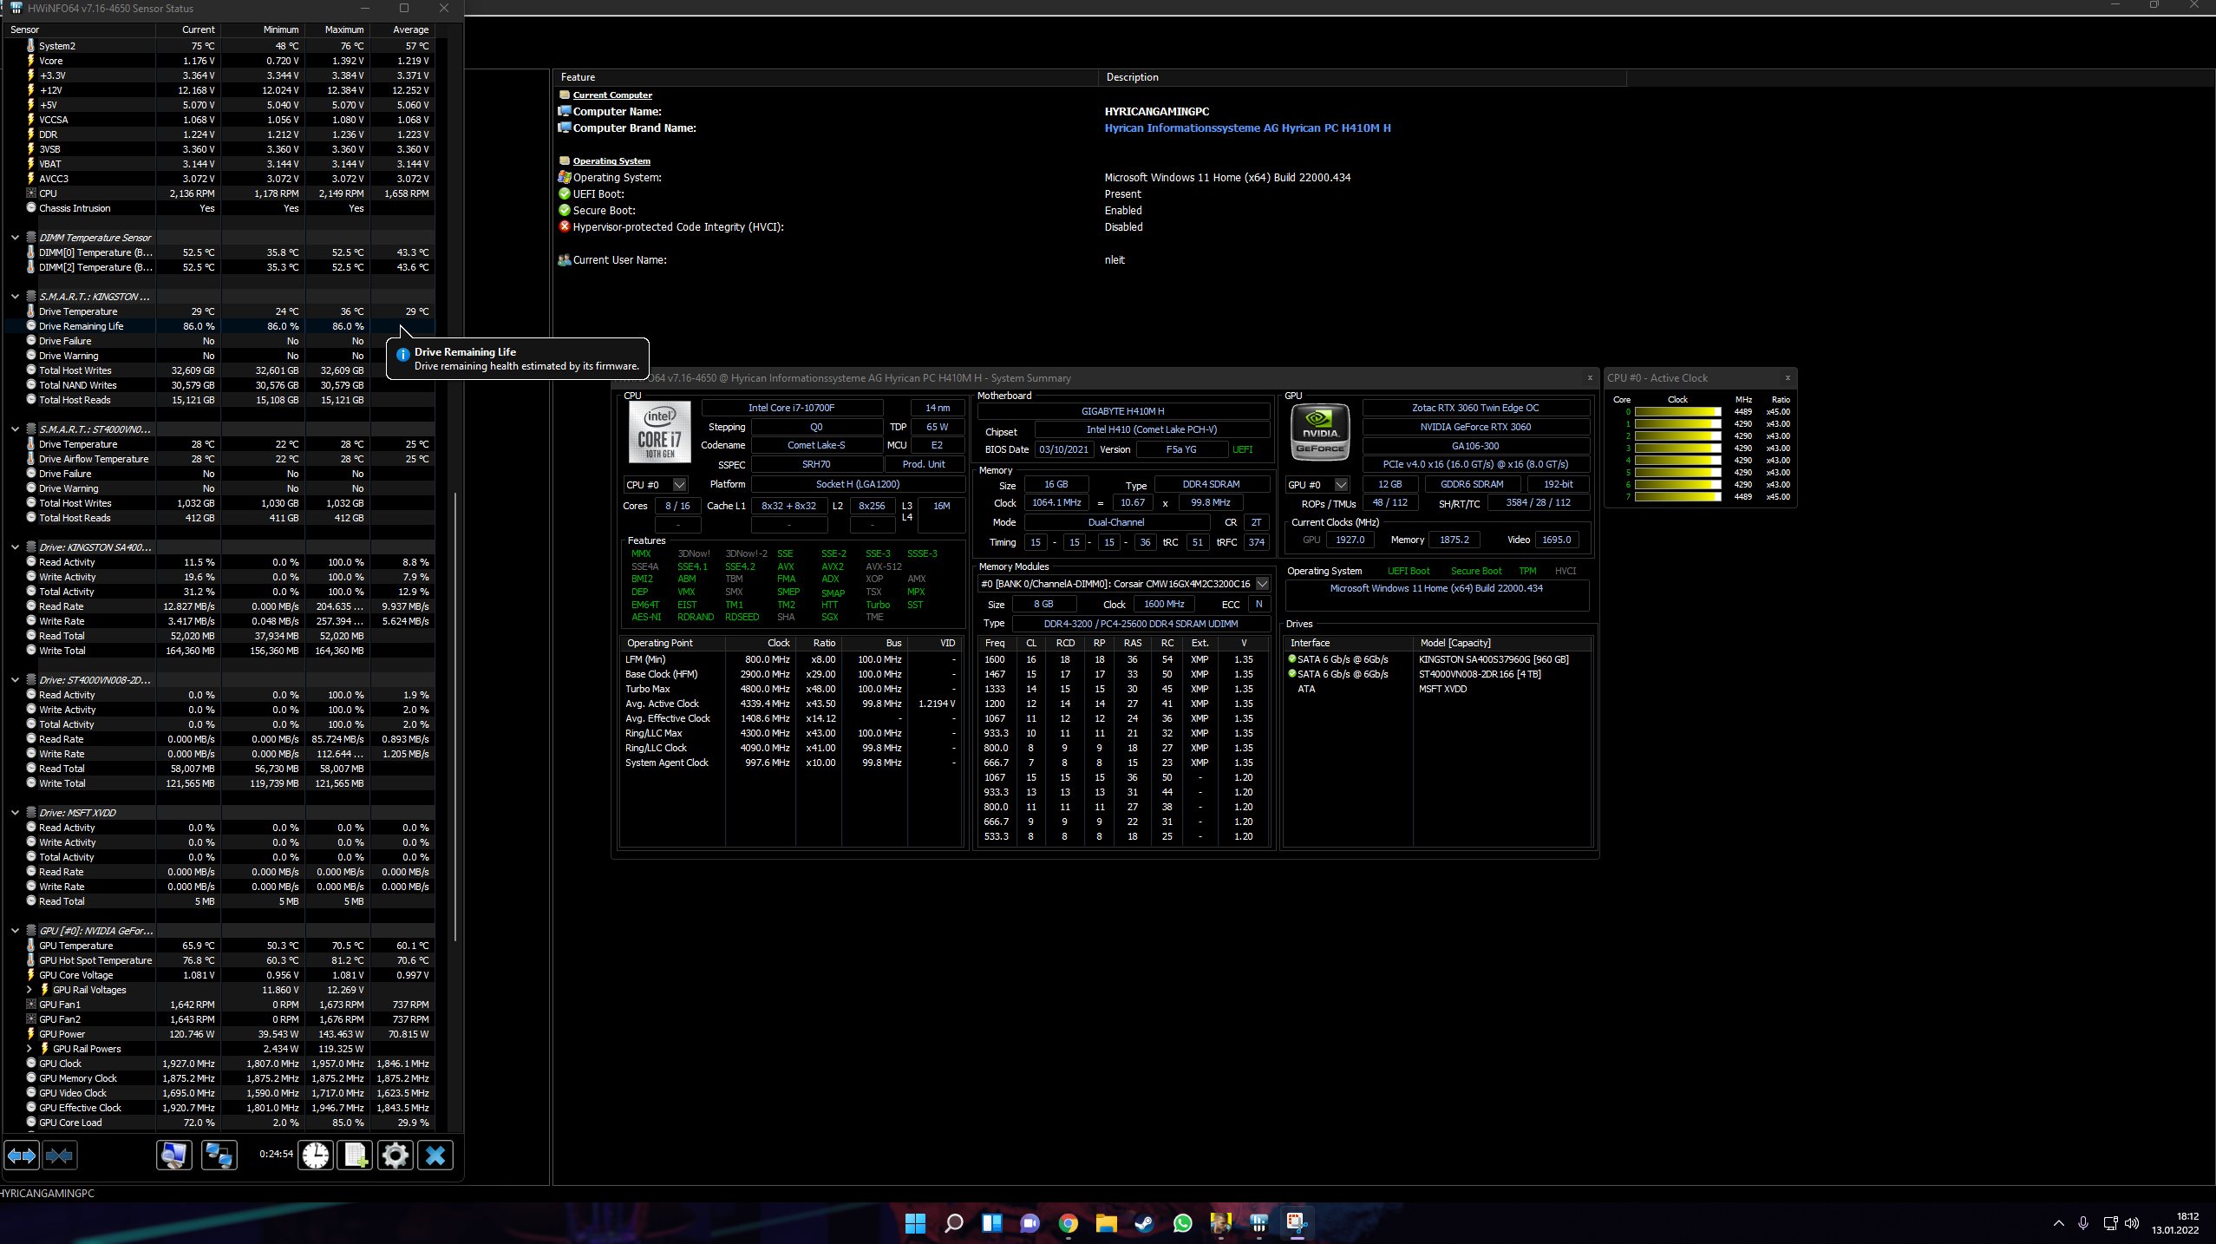2216x1244 pixels.
Task: Open Steam from the taskbar
Action: click(1144, 1223)
